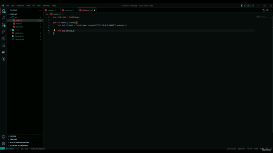The width and height of the screenshot is (273, 153).
Task: Open the Selection menu
Action: (x=20, y=6)
